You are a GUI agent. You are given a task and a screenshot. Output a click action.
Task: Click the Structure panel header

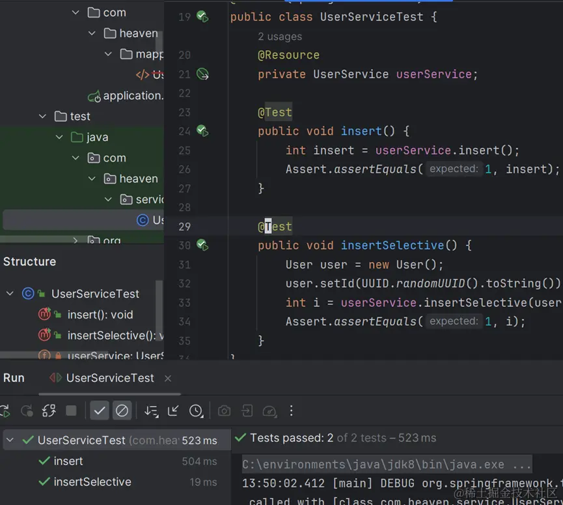[29, 262]
